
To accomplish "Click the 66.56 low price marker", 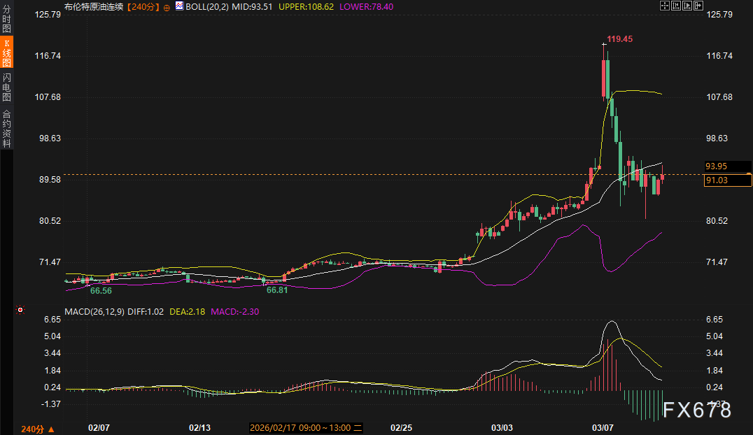I will coord(101,290).
